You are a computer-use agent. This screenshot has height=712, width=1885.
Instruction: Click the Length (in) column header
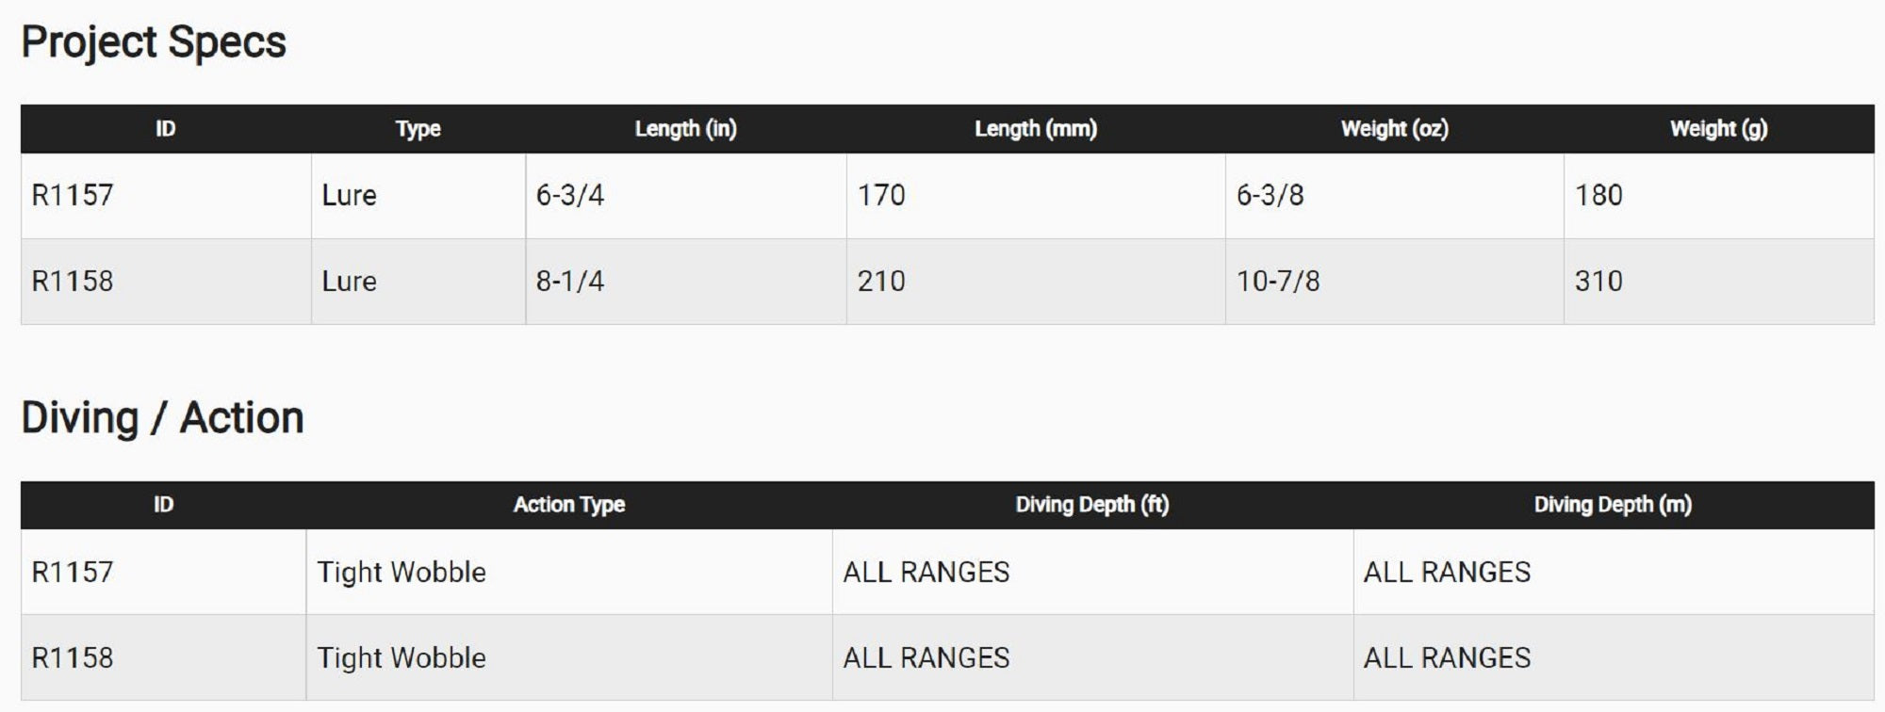[x=685, y=129]
